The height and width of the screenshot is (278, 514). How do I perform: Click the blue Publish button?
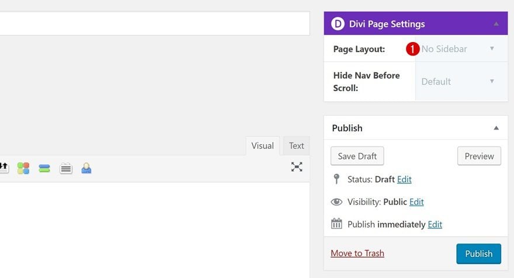[x=478, y=253]
